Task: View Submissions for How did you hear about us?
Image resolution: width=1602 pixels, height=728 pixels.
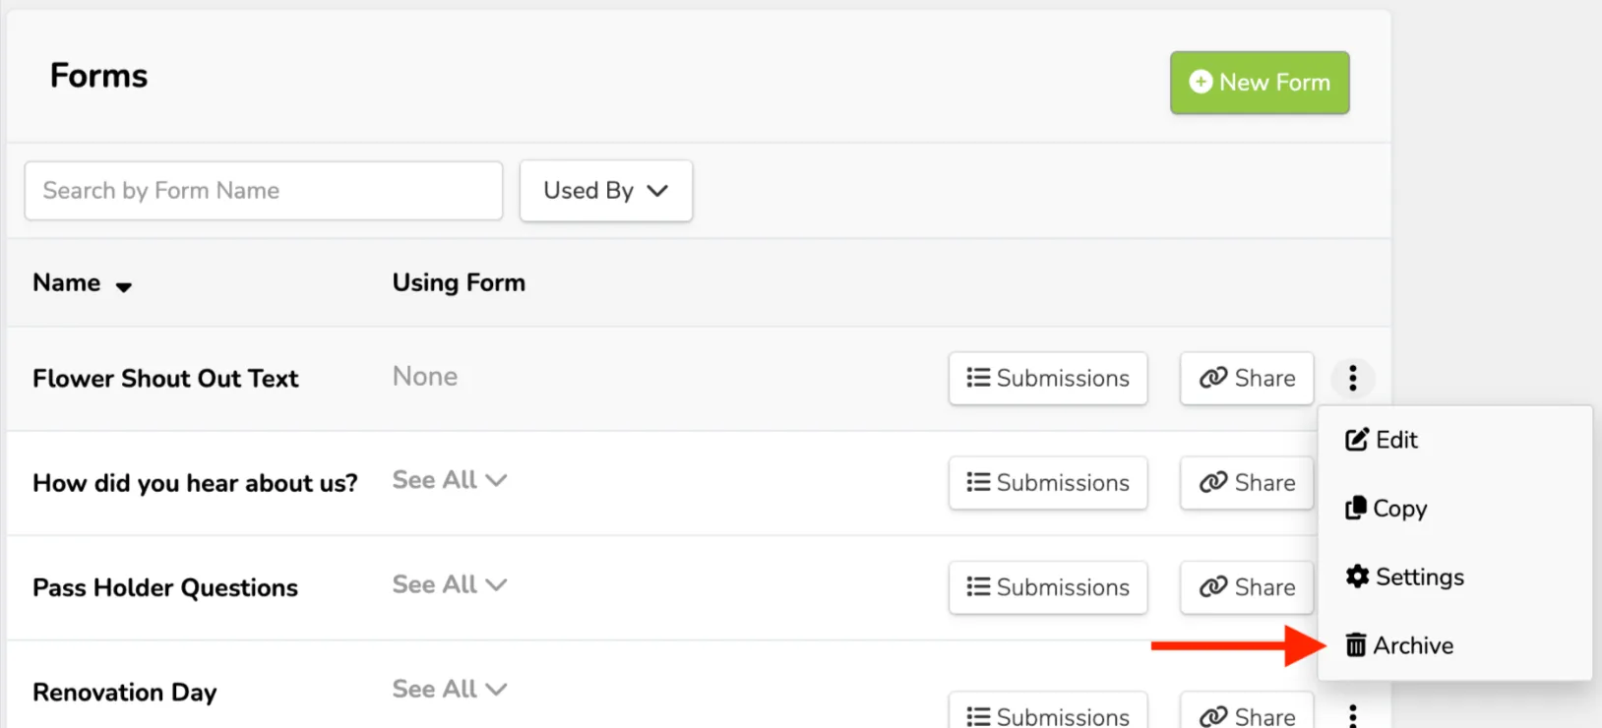Action: (1048, 483)
